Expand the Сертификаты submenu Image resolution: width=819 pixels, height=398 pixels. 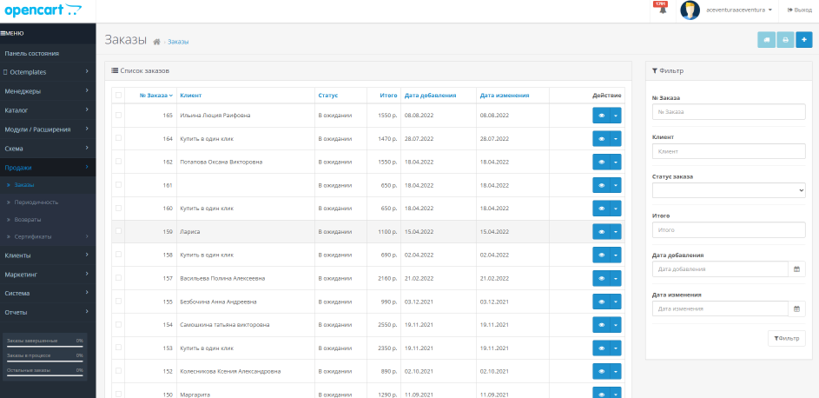point(48,236)
